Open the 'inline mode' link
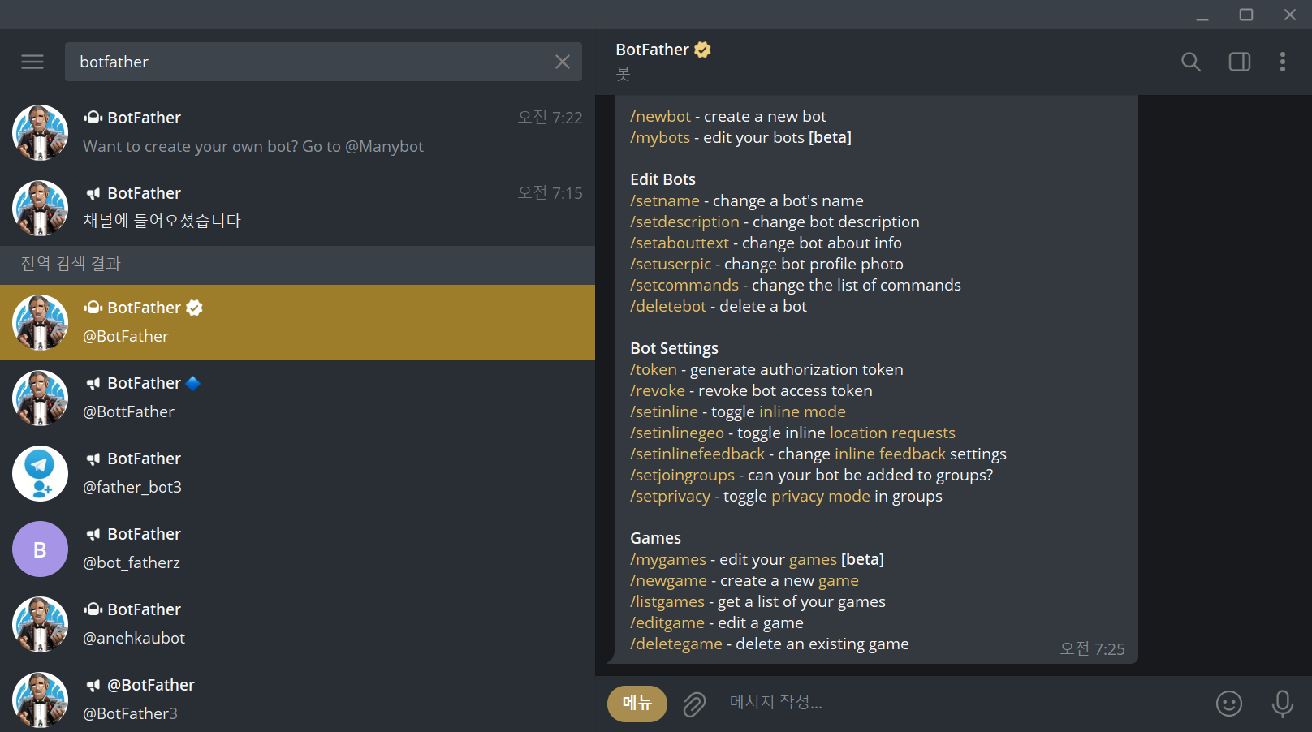The height and width of the screenshot is (732, 1312). 802,411
